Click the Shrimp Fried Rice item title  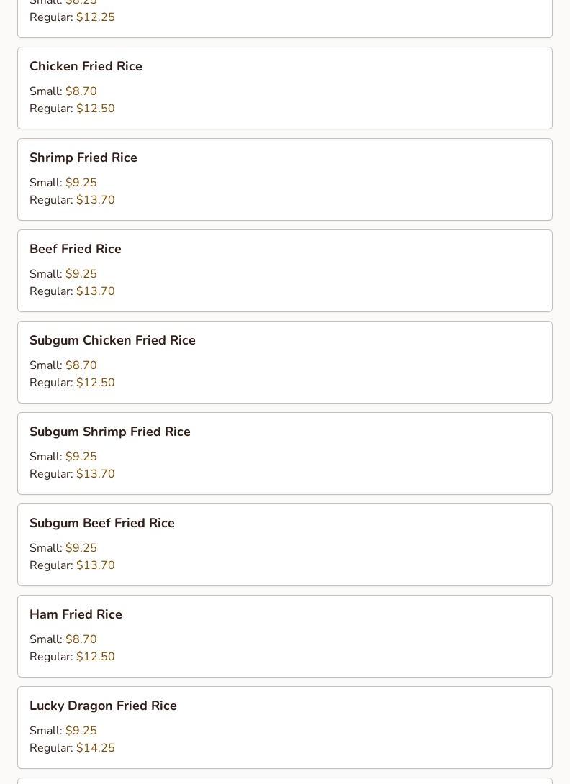83,158
